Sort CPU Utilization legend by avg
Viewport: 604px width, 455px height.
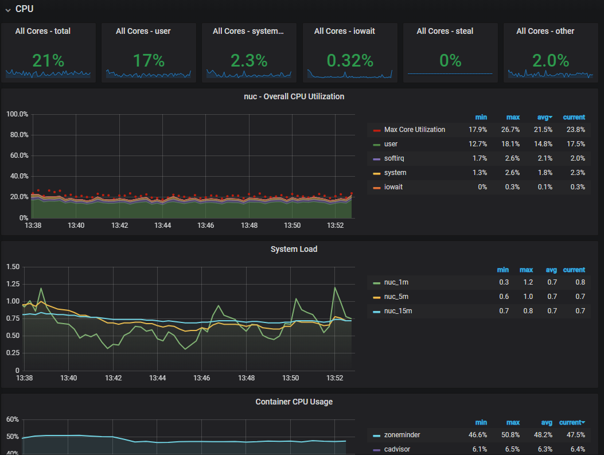544,117
